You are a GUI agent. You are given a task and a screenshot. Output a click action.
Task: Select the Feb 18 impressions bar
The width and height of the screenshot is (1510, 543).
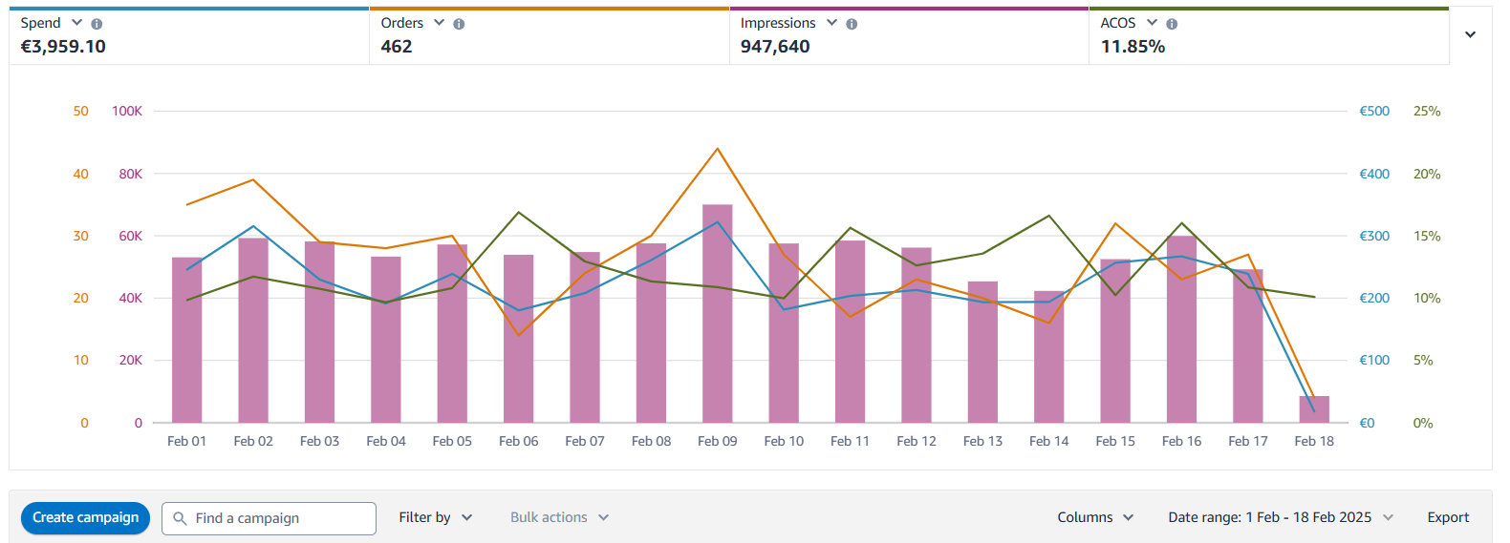coord(1314,409)
